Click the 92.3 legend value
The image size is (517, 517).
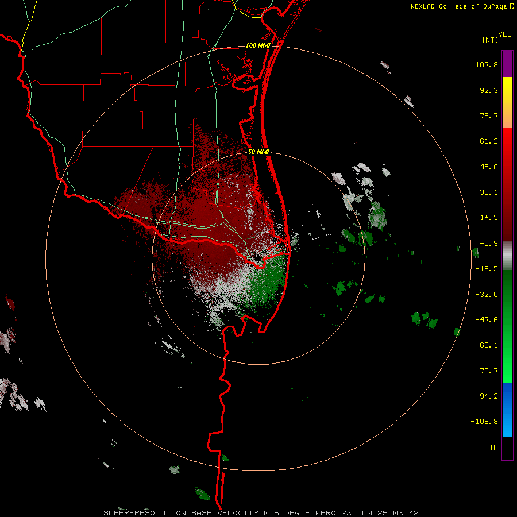click(x=489, y=90)
